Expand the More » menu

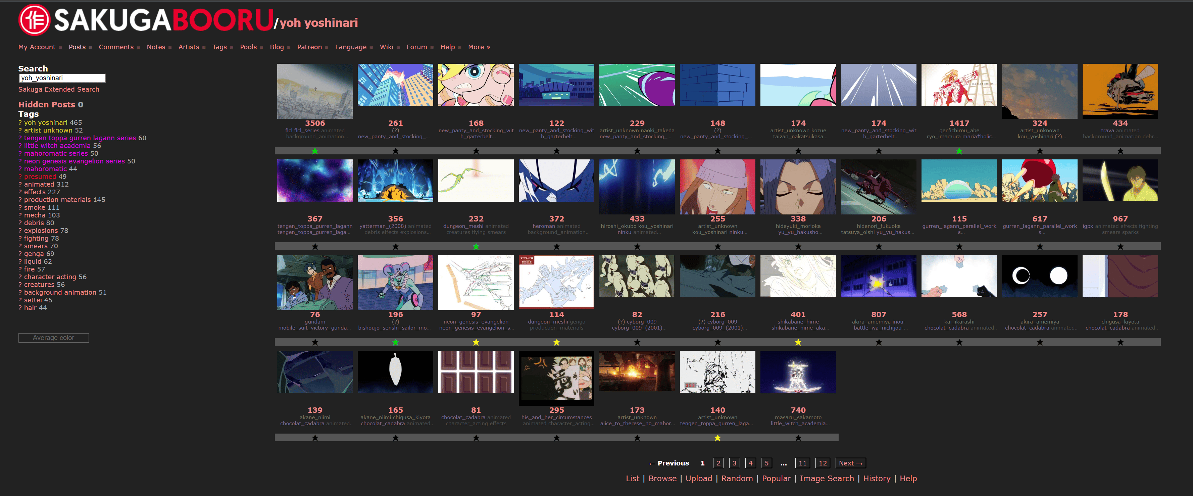pos(479,47)
